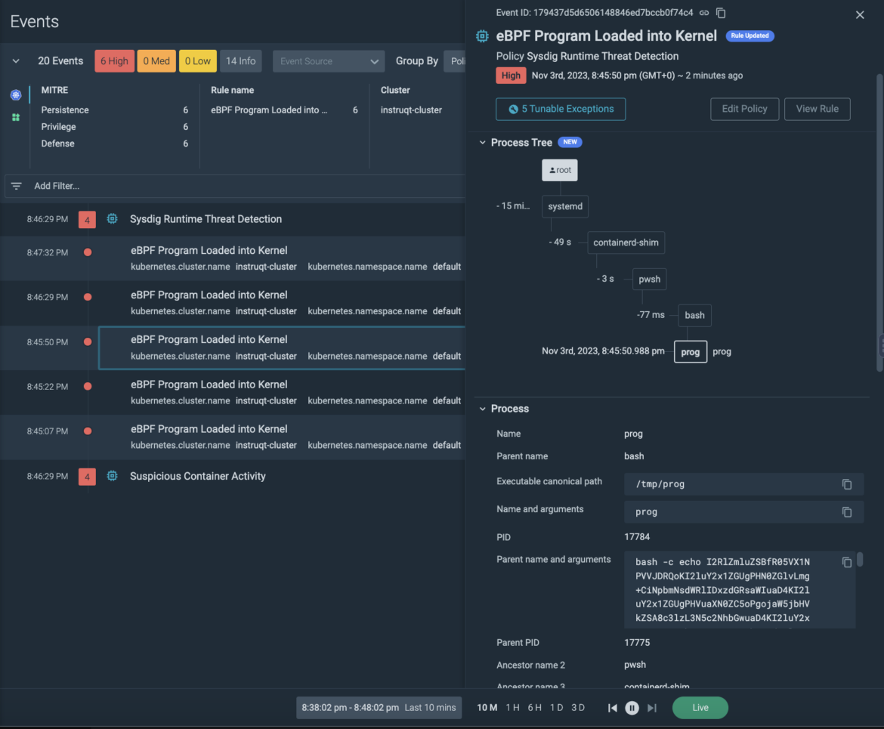Image resolution: width=884 pixels, height=729 pixels.
Task: Click the parent arguments box scrollbar
Action: (x=860, y=559)
